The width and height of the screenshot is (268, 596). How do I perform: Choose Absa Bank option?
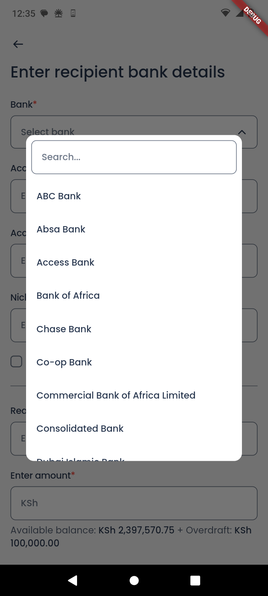tap(61, 229)
